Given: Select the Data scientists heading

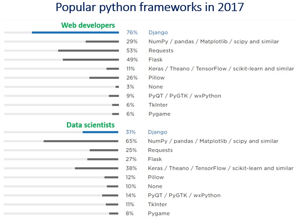Looking at the screenshot, I should tap(90, 125).
